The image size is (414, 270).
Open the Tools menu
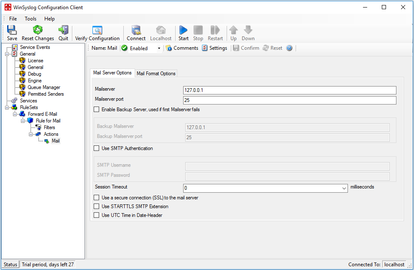(x=31, y=19)
